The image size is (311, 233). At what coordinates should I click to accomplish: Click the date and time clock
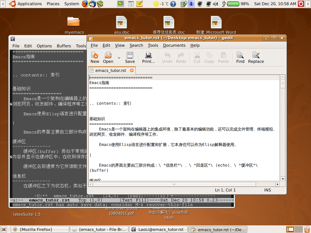coord(275,4)
